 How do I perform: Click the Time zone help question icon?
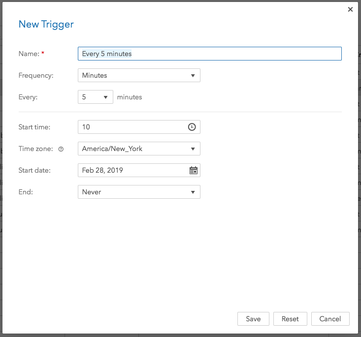pyautogui.click(x=61, y=149)
